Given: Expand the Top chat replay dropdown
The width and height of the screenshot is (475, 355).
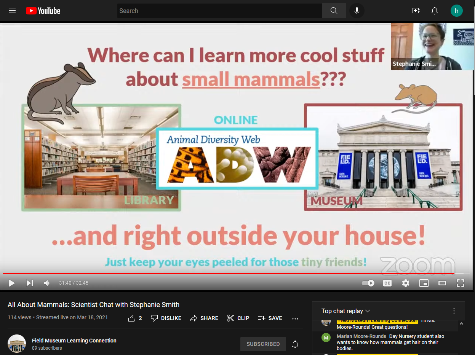Looking at the screenshot, I should (x=346, y=311).
